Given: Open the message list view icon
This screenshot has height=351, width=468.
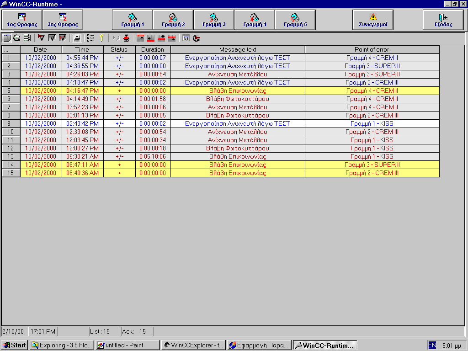Looking at the screenshot, I should 7,38.
